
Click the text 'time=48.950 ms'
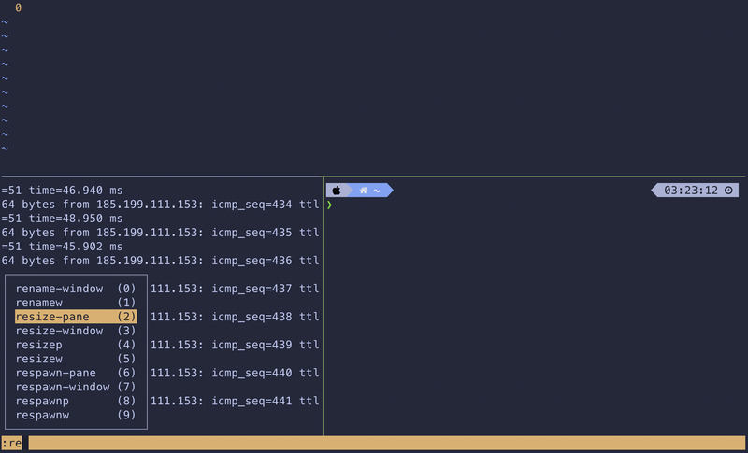(x=76, y=219)
